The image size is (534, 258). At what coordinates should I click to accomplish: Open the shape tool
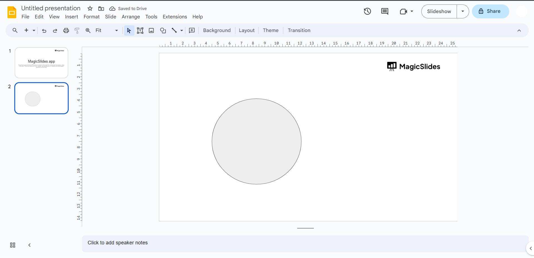click(x=163, y=31)
